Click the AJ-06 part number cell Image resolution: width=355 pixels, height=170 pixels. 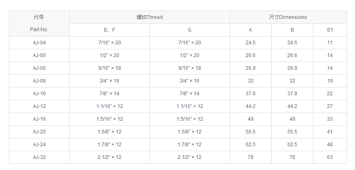pos(39,68)
